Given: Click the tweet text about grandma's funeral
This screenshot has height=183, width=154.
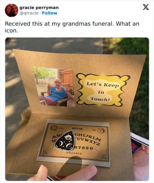Looking at the screenshot, I should pos(72,27).
